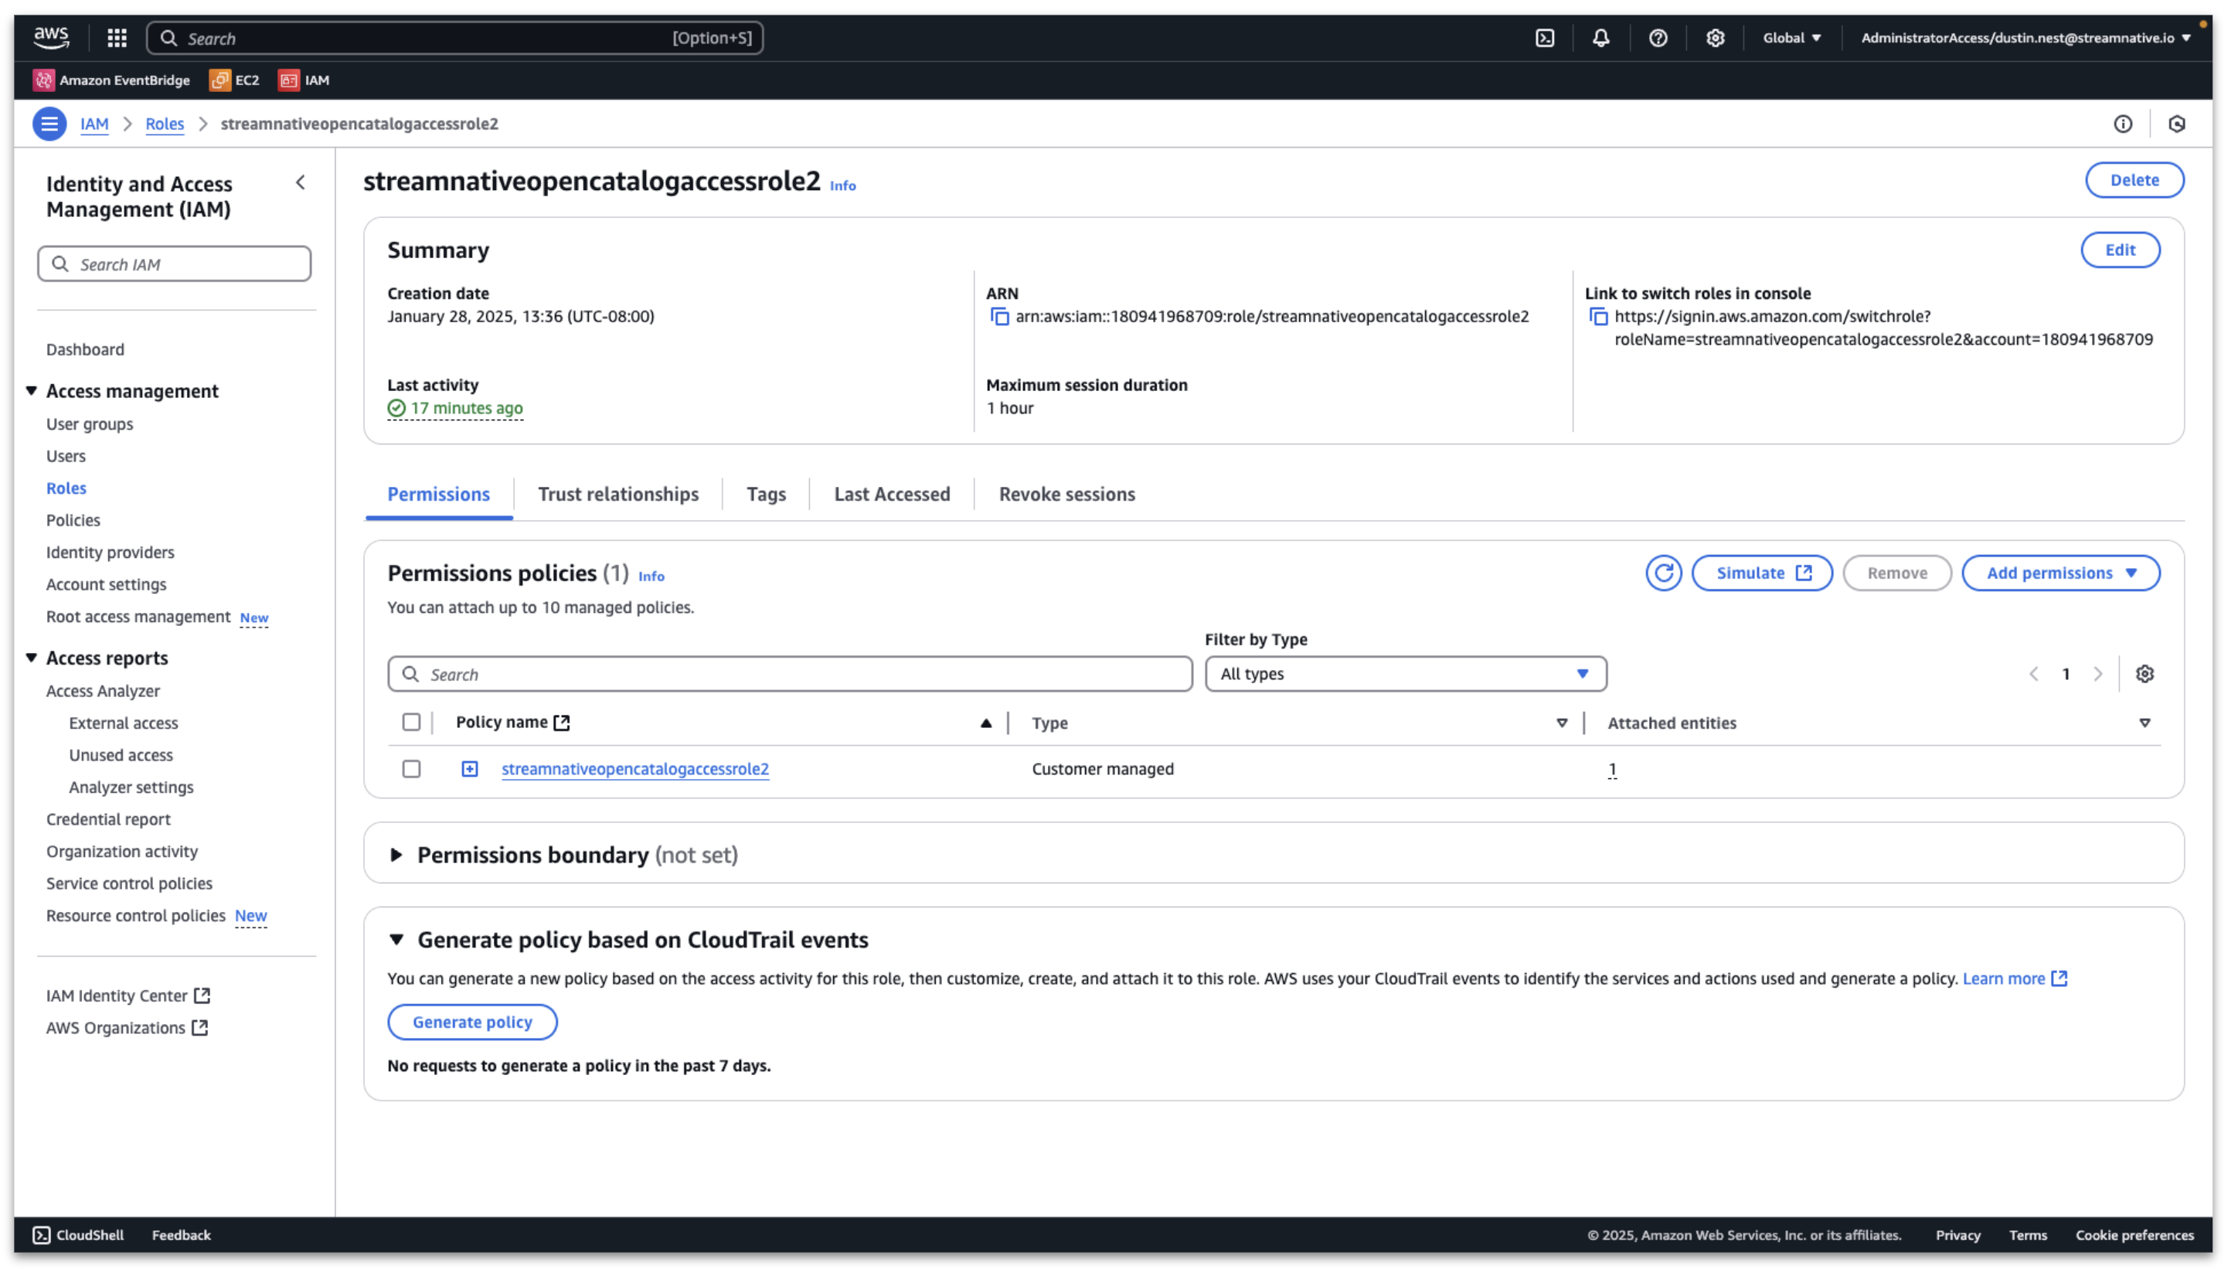Check the streamnativeopencatalogaccessrole2 policy checkbox
The width and height of the screenshot is (2238, 1269).
click(411, 770)
